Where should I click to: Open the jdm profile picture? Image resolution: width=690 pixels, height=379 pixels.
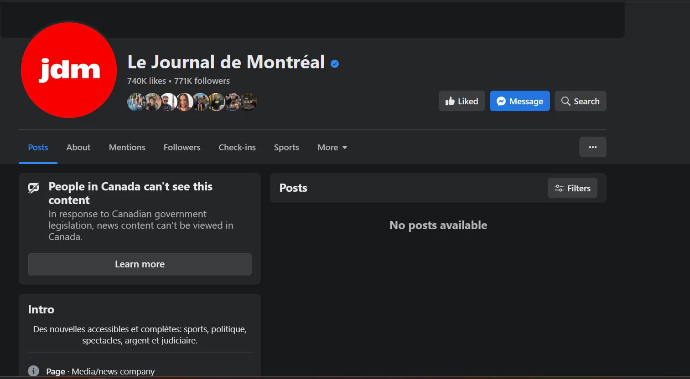[x=69, y=70]
